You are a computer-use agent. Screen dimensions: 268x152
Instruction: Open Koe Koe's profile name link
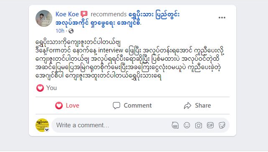pyautogui.click(x=67, y=14)
